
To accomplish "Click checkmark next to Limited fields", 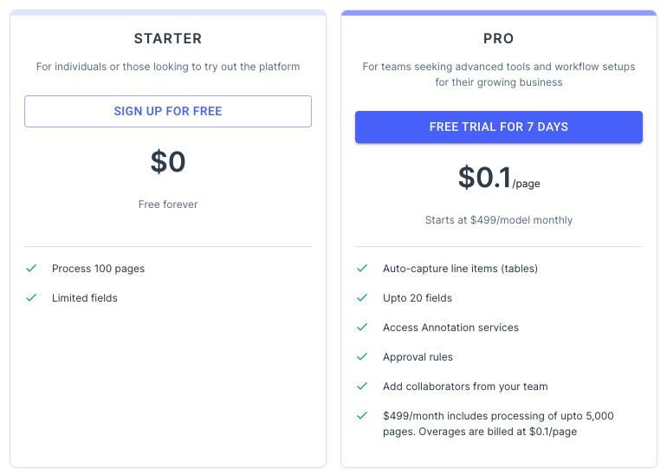I will click(x=31, y=297).
